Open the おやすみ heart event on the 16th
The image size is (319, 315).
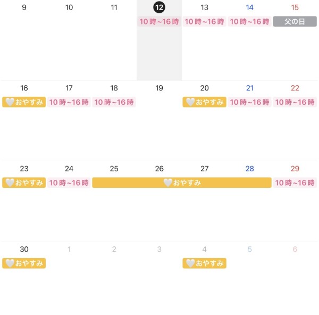[24, 102]
